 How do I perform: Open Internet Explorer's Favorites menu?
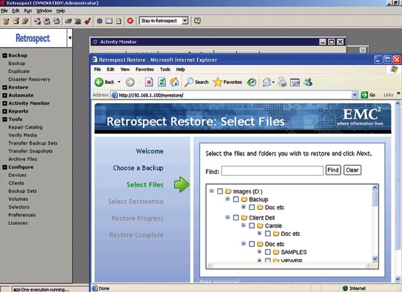tap(144, 69)
